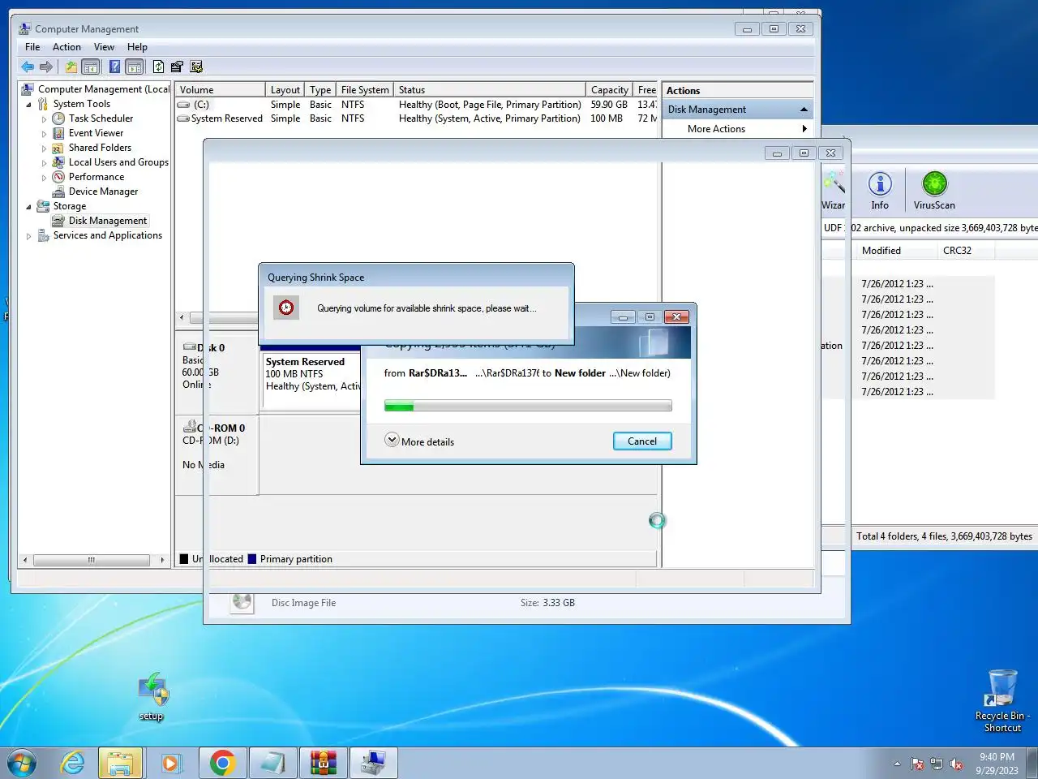Open the View menu

point(104,47)
